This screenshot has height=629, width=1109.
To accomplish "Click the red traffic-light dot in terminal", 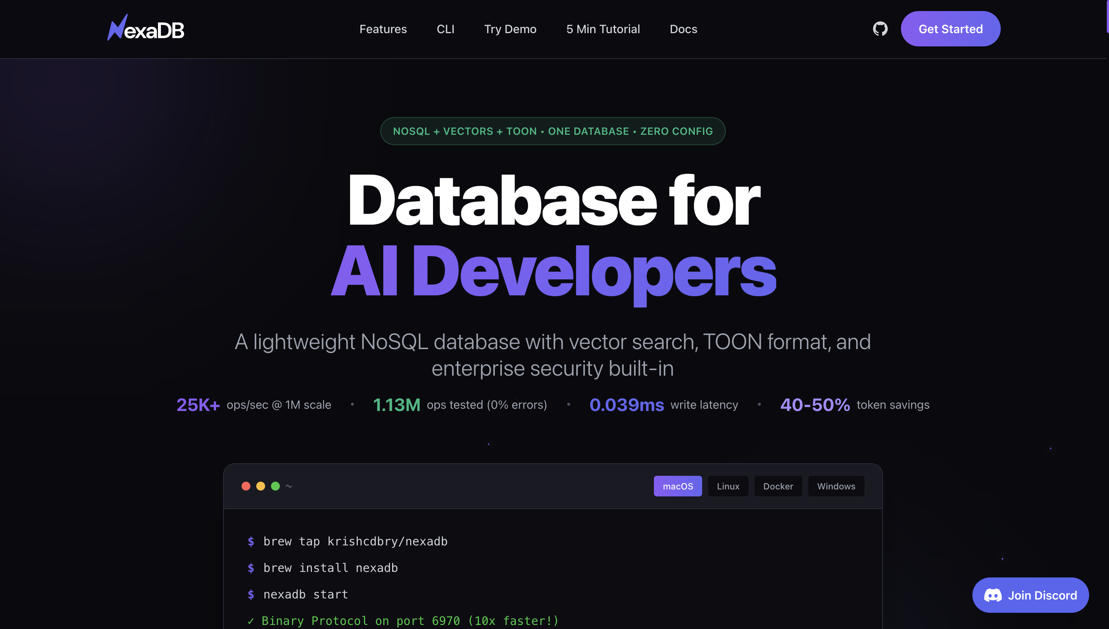I will [246, 486].
